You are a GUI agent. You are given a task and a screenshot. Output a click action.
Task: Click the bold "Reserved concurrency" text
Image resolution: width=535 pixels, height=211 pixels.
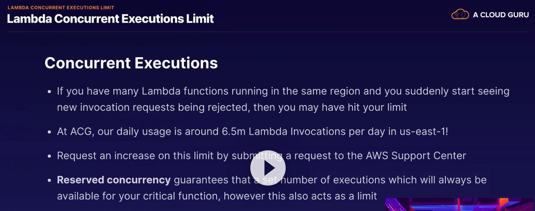point(114,180)
